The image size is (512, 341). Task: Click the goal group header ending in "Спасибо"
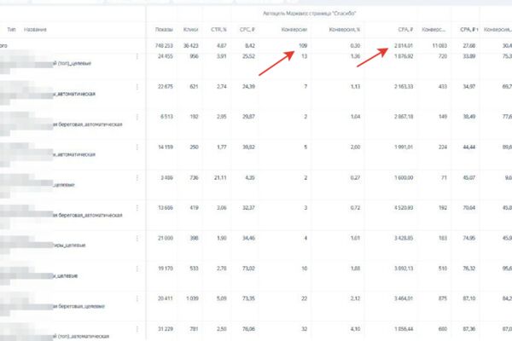[310, 14]
